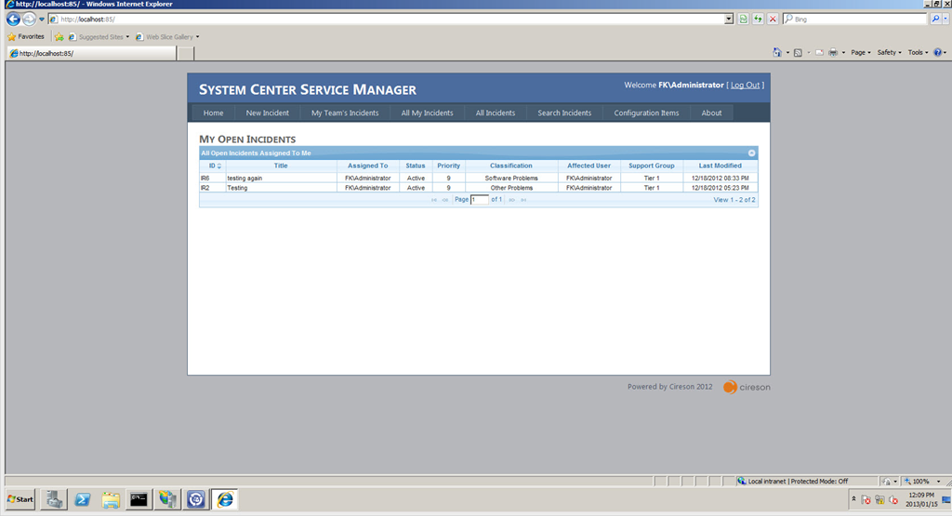
Task: Open the Page menu dropdown
Action: pyautogui.click(x=860, y=53)
